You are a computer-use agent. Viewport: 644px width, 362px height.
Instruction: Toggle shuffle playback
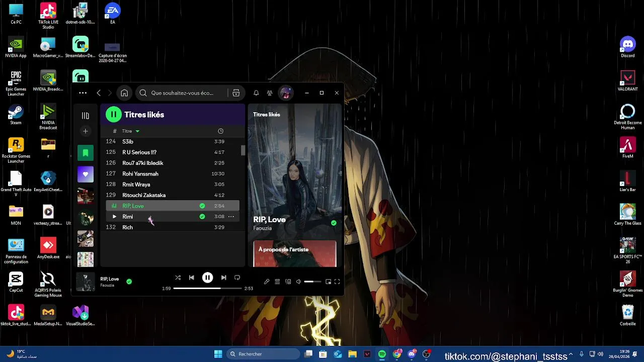click(178, 278)
